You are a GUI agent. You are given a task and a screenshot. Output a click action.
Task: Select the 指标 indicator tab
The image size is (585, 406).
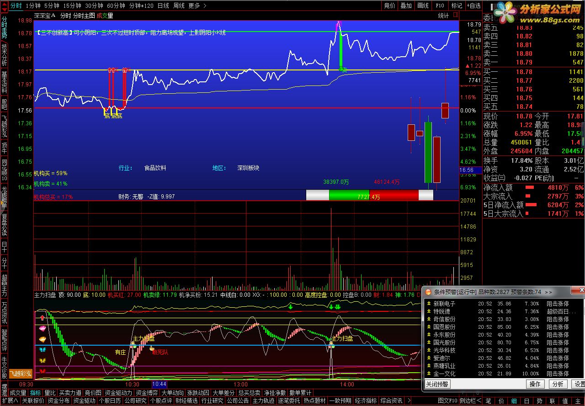(x=36, y=393)
